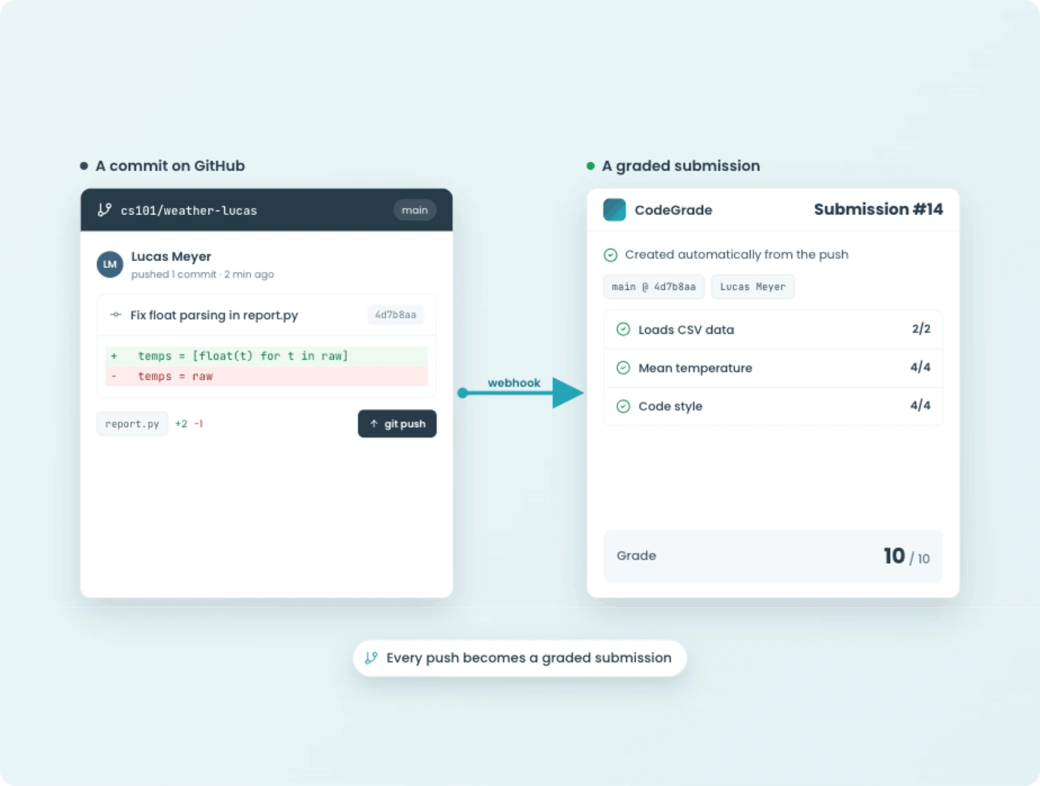Select the Code style test row

pos(773,406)
